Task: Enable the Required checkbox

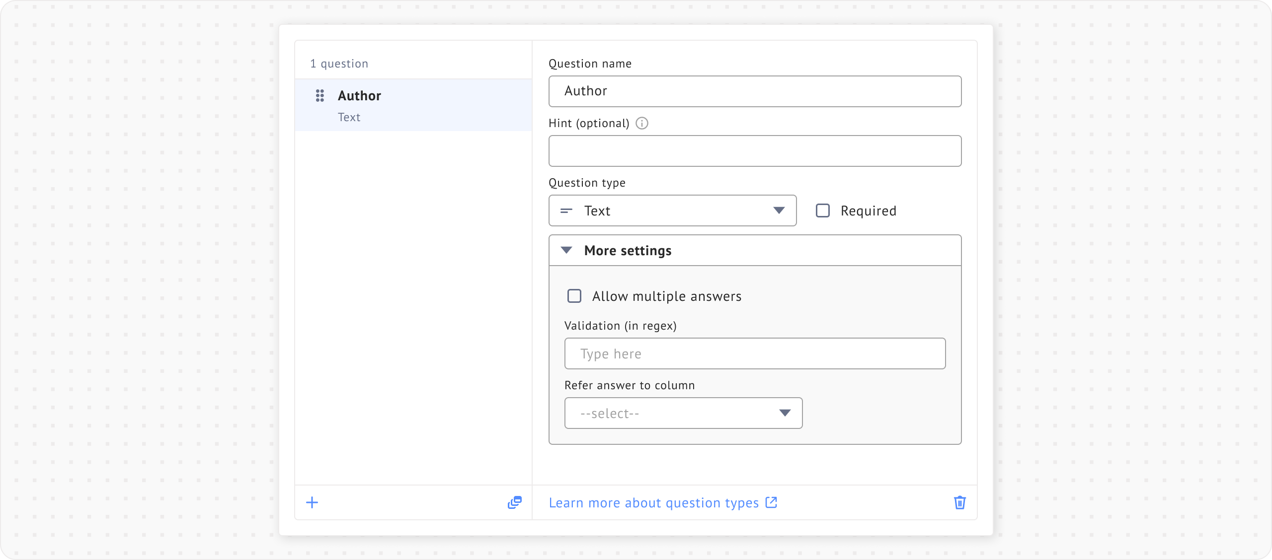Action: 823,211
